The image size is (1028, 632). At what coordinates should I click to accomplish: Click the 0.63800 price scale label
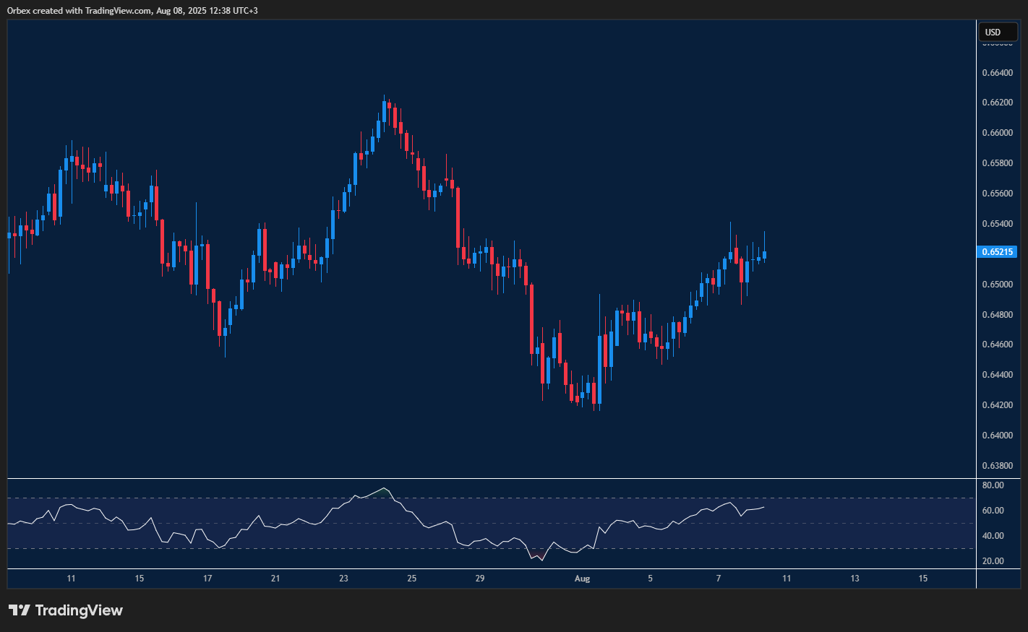tap(998, 465)
